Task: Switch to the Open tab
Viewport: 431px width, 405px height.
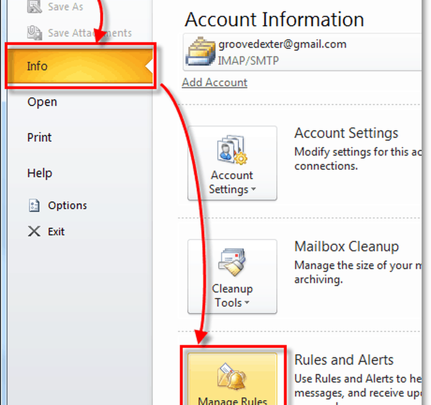Action: coord(42,102)
